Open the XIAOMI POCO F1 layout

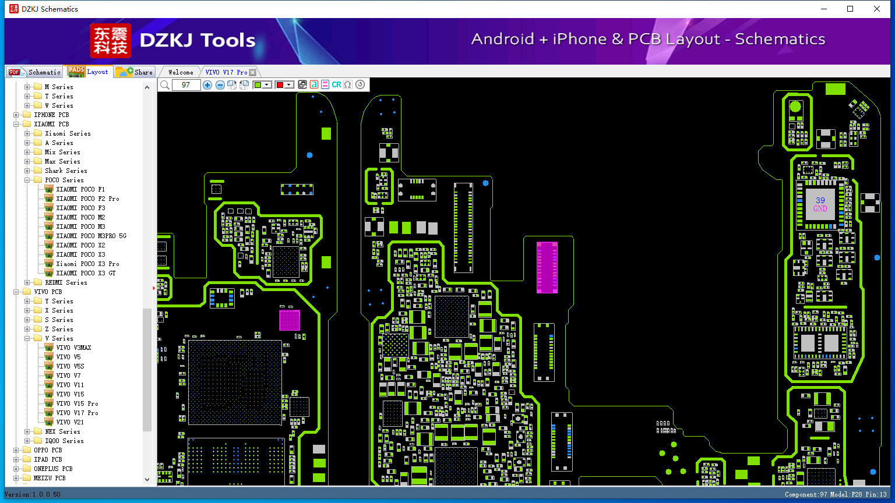click(80, 189)
